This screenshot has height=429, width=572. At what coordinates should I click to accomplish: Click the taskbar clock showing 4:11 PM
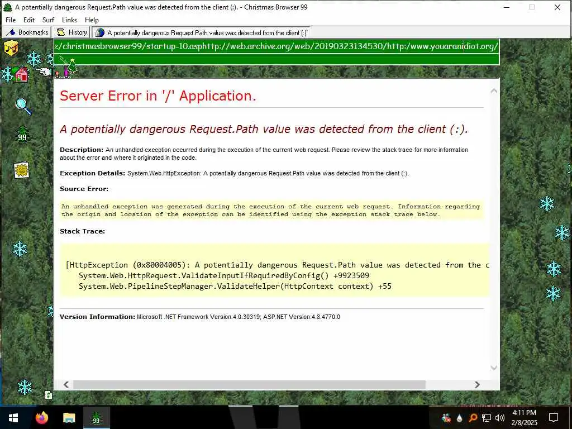(x=525, y=417)
